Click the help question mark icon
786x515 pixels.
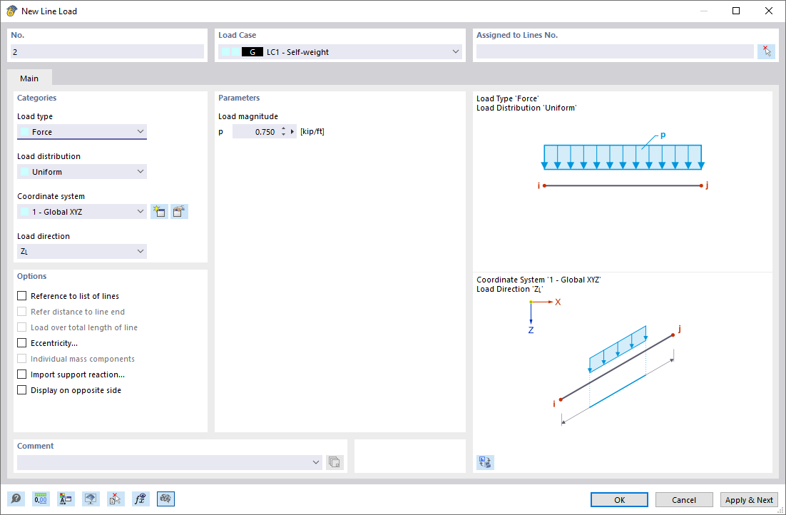(x=16, y=499)
